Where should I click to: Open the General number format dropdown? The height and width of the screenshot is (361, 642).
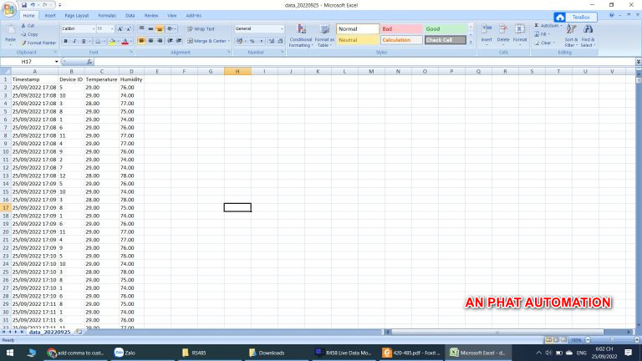point(282,28)
